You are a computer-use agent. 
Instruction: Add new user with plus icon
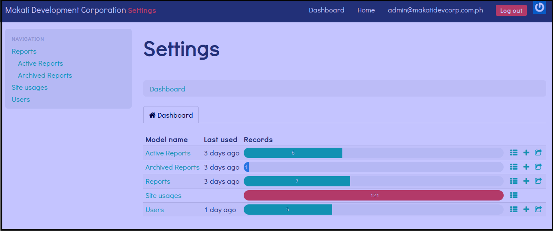[526, 209]
